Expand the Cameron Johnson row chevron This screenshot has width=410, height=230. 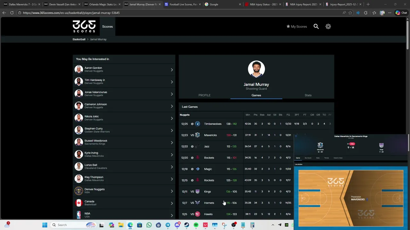(172, 106)
